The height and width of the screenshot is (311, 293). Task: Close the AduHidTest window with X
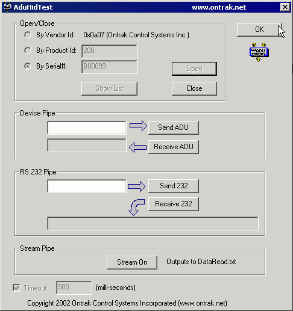[285, 7]
